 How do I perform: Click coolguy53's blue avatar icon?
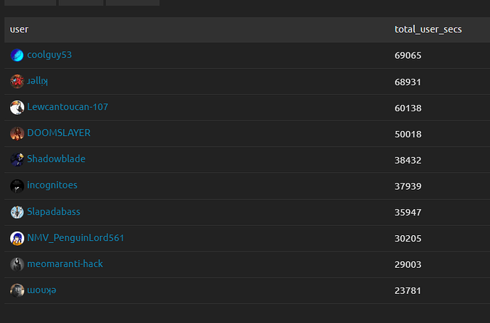coord(17,55)
